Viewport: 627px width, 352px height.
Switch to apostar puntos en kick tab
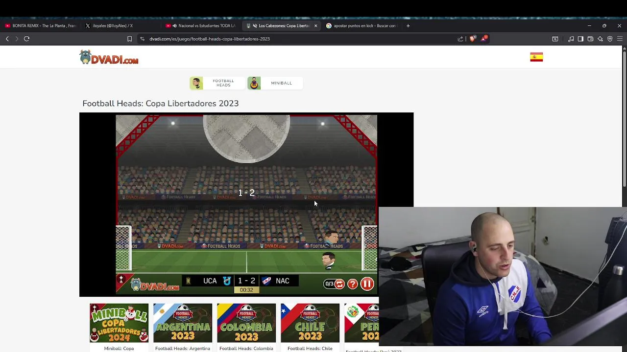click(362, 25)
